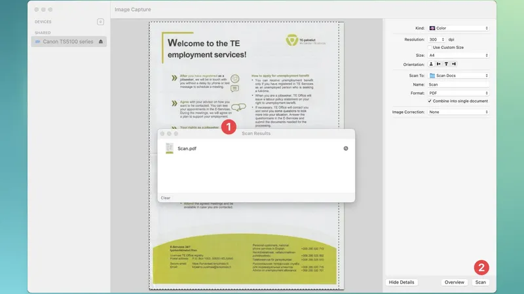Image resolution: width=524 pixels, height=294 pixels.
Task: Enable Use Custom Size checkbox
Action: pos(430,47)
